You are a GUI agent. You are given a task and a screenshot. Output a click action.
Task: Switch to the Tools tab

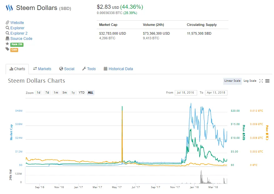tap(89, 69)
